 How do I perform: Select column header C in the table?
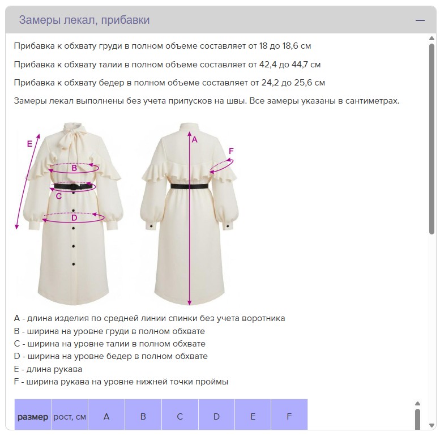180,417
